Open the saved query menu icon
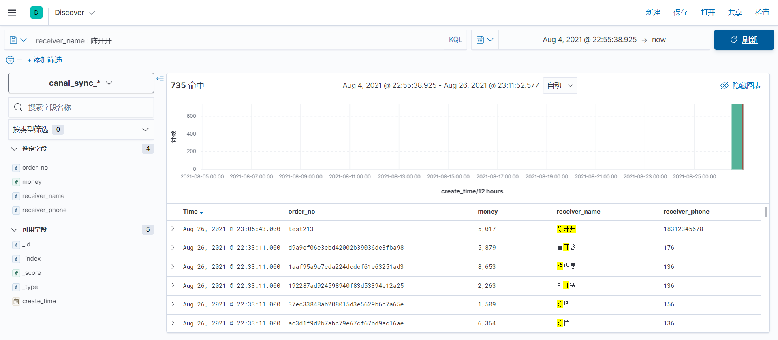778x340 pixels. [18, 40]
